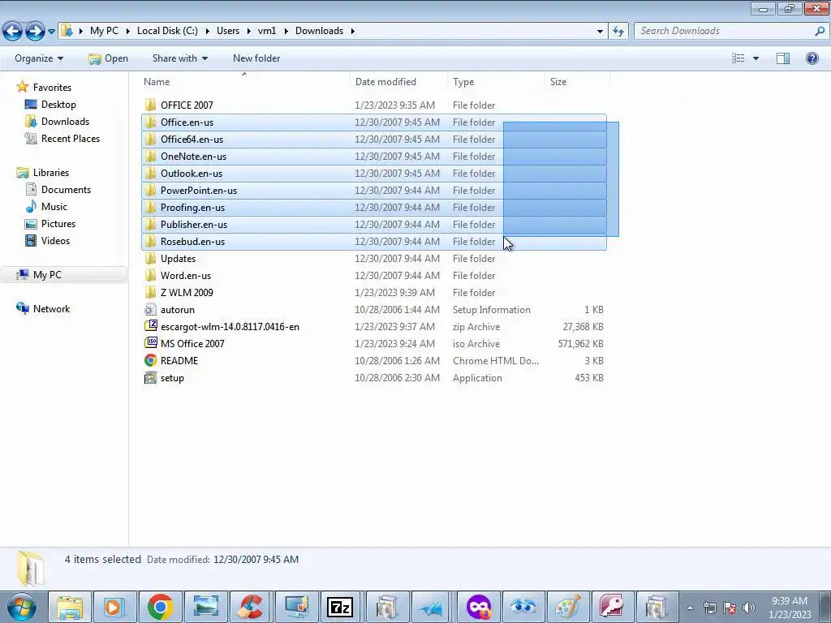This screenshot has height=623, width=831.
Task: Click into the Search Downloads field
Action: pyautogui.click(x=724, y=31)
